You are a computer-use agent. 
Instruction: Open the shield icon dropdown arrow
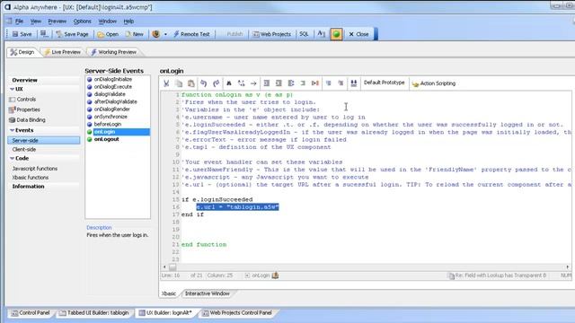pos(165,34)
